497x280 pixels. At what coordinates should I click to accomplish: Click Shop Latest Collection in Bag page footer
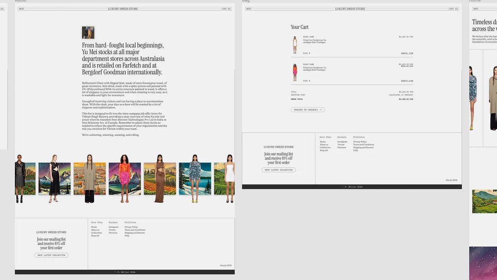pyautogui.click(x=278, y=170)
